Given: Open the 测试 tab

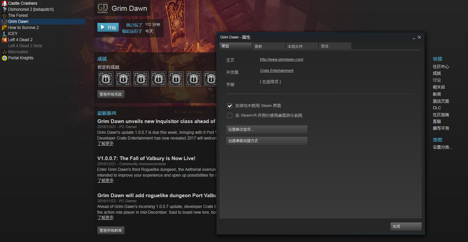Looking at the screenshot, I should [x=335, y=46].
